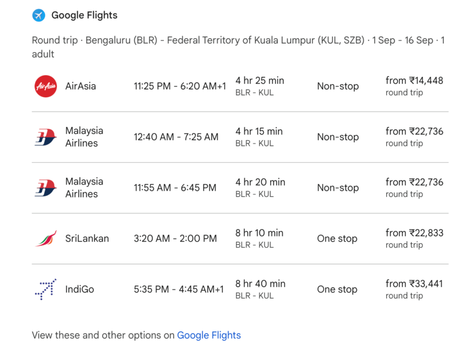
Task: Click the second Malaysia Airlines logo
Action: click(x=45, y=187)
